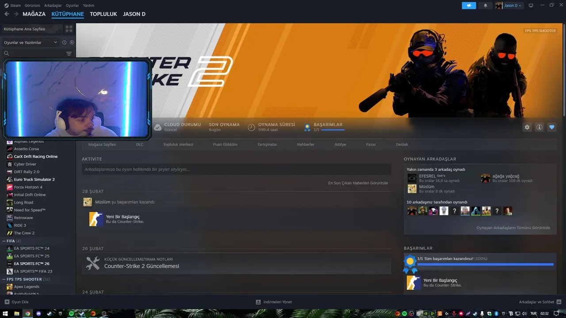Open Oyunlar menu
Viewport: 566px width, 318px height.
coord(72,6)
